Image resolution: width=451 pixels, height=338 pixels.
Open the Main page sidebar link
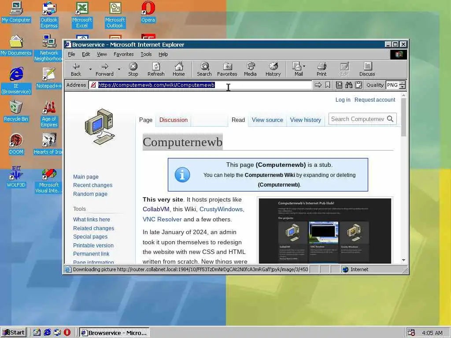click(86, 177)
